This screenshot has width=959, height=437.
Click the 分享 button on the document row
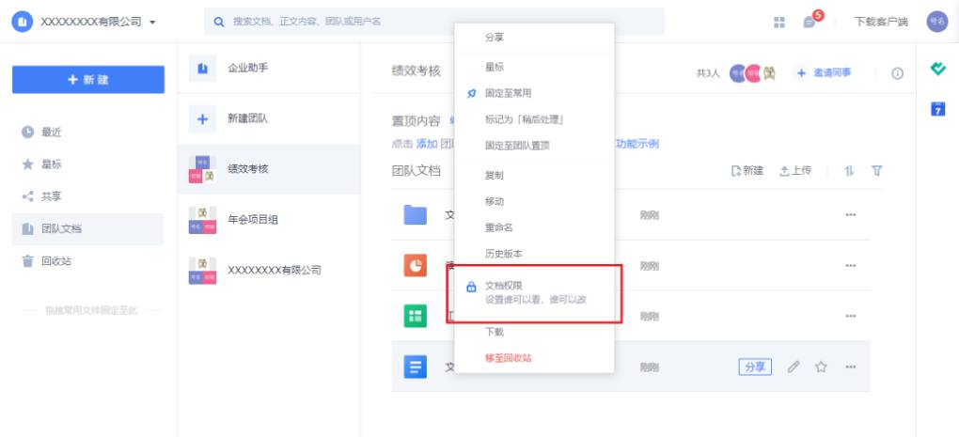point(754,367)
